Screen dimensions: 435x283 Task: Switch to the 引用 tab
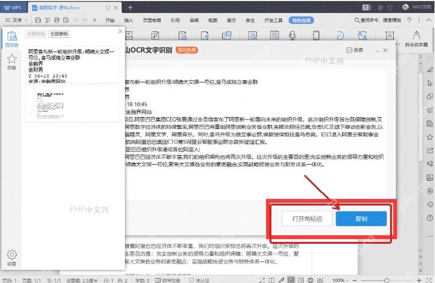pyautogui.click(x=175, y=20)
